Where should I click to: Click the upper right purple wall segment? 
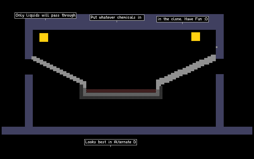pos(220,44)
